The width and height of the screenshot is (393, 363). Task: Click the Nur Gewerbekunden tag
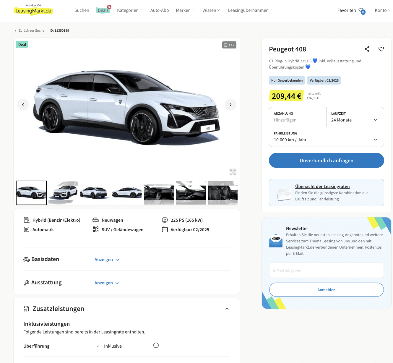pos(287,80)
